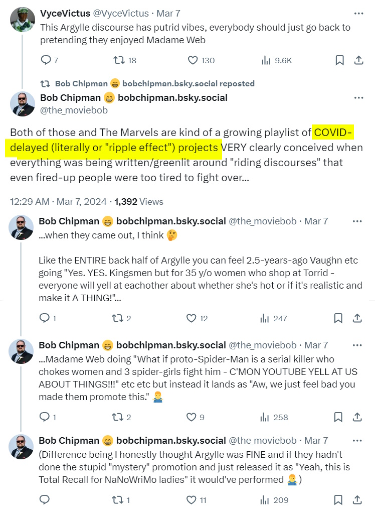Screen dimensions: 375x513
Task: Bookmark the Madame Web serial killer reply
Action: click(x=339, y=417)
